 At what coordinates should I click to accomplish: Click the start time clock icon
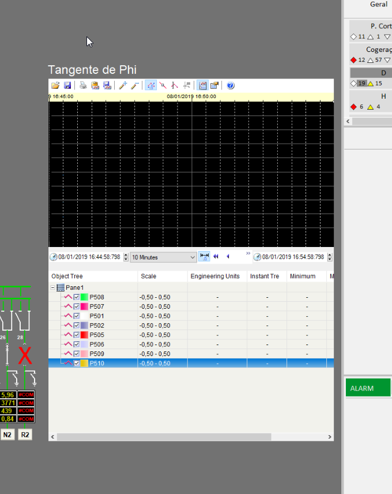pyautogui.click(x=54, y=257)
